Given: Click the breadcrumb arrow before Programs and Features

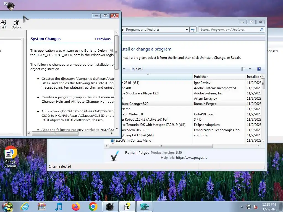Looking at the screenshot, I should click(x=123, y=30).
